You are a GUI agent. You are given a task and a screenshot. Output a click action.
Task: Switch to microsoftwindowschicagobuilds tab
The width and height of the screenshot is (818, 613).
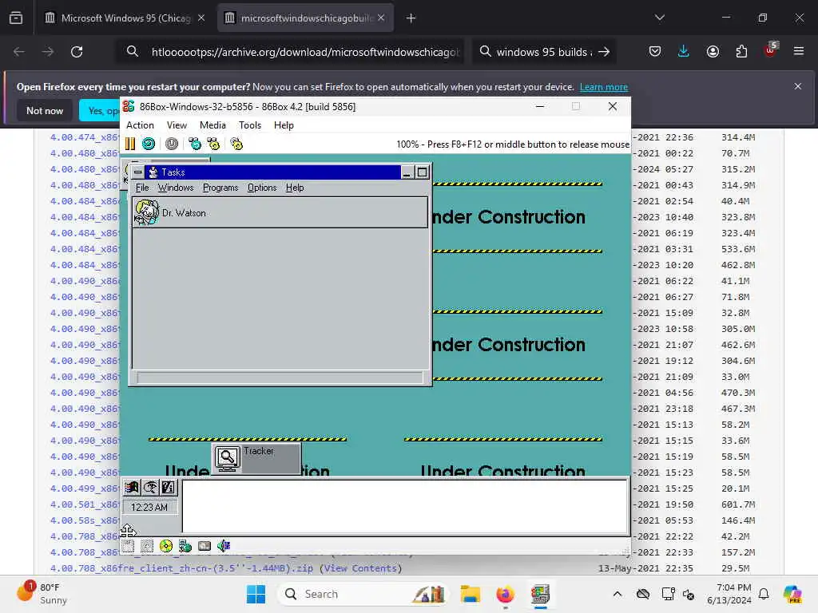(305, 18)
